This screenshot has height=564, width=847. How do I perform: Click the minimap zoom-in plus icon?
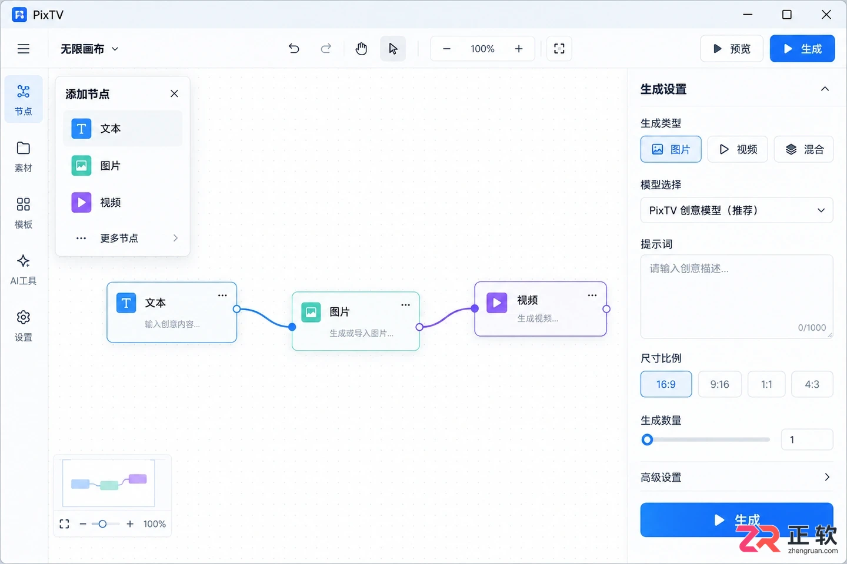tap(130, 524)
